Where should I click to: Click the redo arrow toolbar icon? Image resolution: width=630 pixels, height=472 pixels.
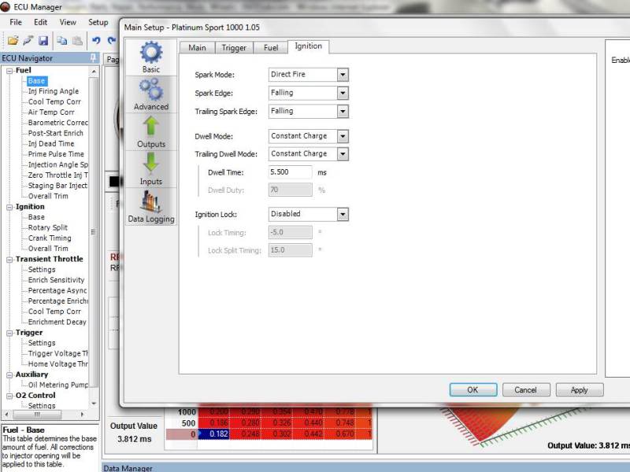(112, 41)
